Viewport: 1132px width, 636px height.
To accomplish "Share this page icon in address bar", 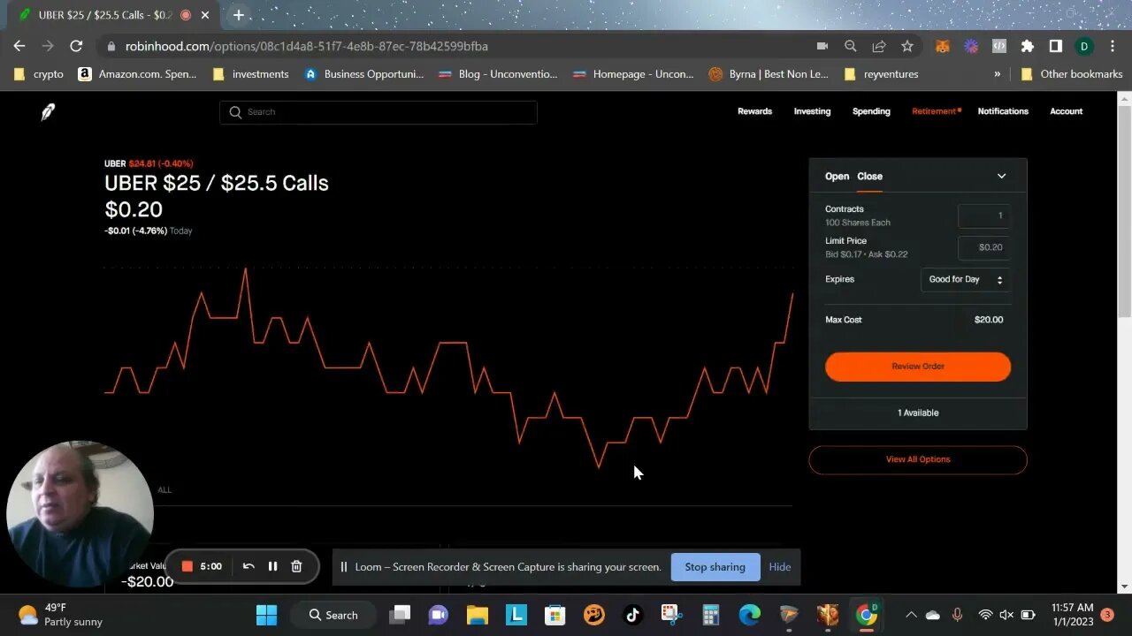I will [879, 46].
